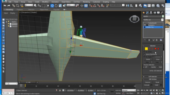This screenshot has height=95, width=170.
Task: Toggle the Spinner Snap icon
Action: pos(103,6)
